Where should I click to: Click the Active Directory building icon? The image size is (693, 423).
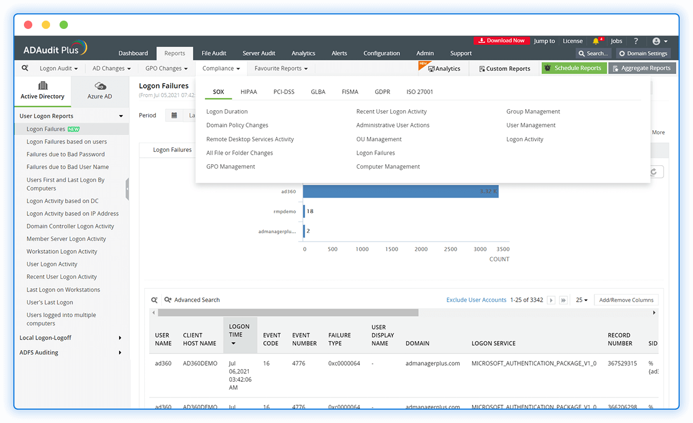pyautogui.click(x=43, y=85)
